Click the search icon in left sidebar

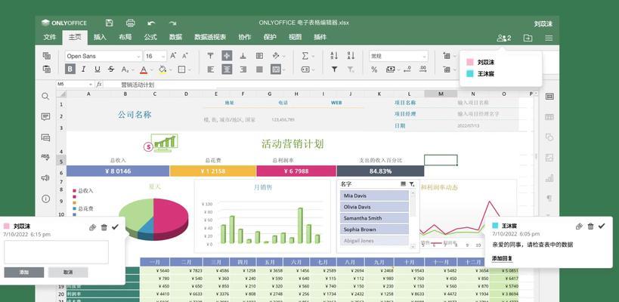click(x=46, y=96)
